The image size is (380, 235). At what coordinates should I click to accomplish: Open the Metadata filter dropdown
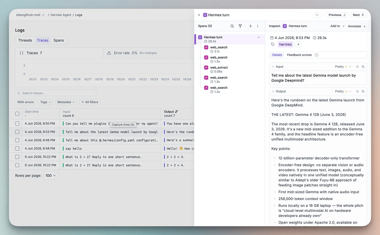point(66,102)
